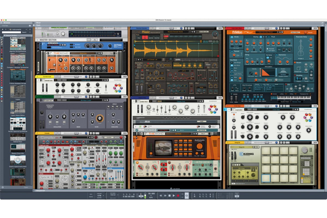Image resolution: width=327 pixels, height=218 pixels.
Task: Click the Combinator logo on the Classic Poly device
Action: point(213,109)
